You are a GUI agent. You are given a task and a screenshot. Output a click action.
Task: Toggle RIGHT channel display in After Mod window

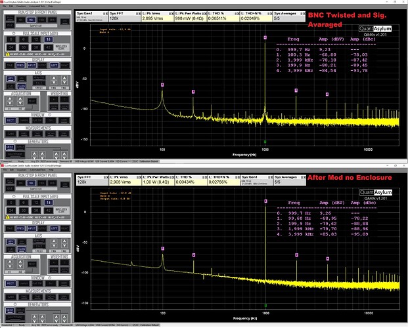[65, 228]
